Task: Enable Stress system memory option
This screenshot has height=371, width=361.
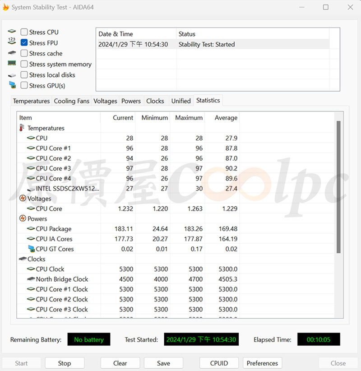Action: point(24,64)
